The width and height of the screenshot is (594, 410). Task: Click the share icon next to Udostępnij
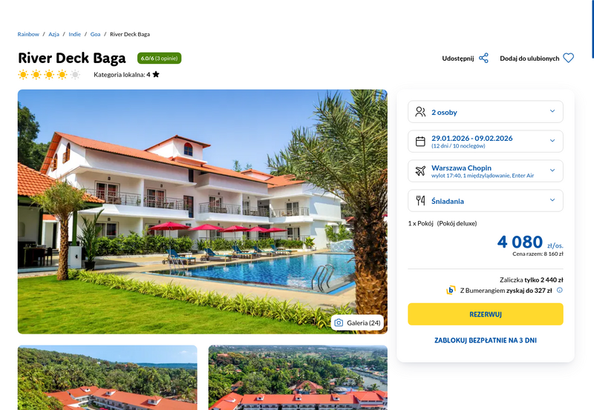pos(483,59)
